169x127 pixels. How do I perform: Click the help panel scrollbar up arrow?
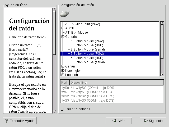(x=54, y=10)
